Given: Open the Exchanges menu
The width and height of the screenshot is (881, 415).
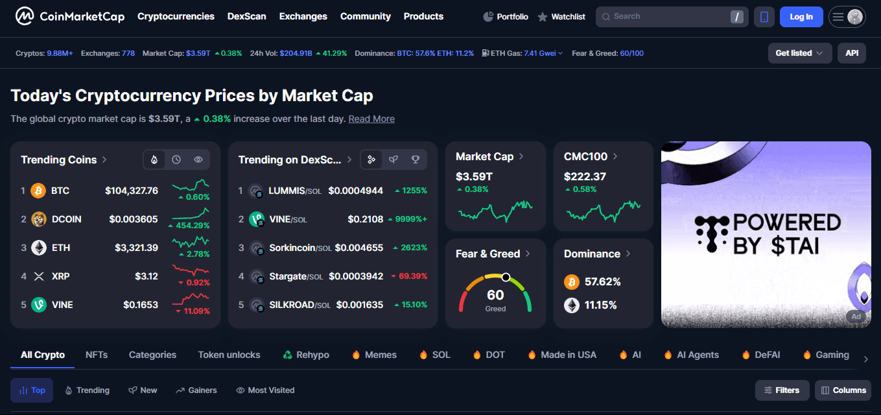Looking at the screenshot, I should [x=303, y=16].
